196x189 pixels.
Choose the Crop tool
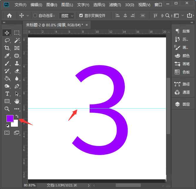7,48
